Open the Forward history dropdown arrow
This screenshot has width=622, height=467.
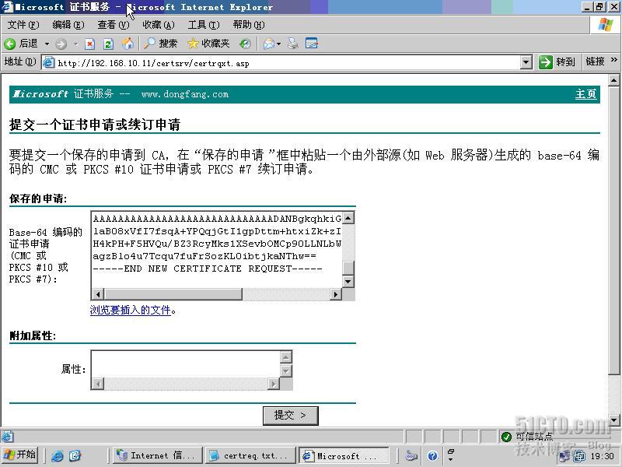pyautogui.click(x=75, y=44)
